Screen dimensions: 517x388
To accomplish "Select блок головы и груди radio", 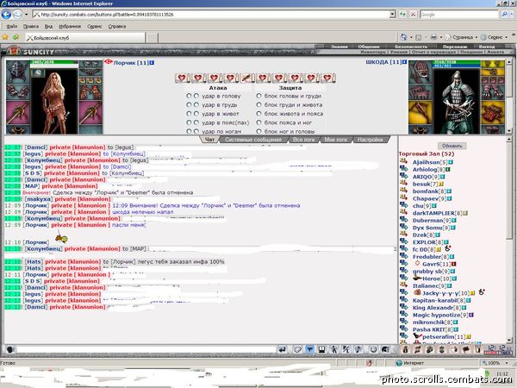I will click(258, 96).
